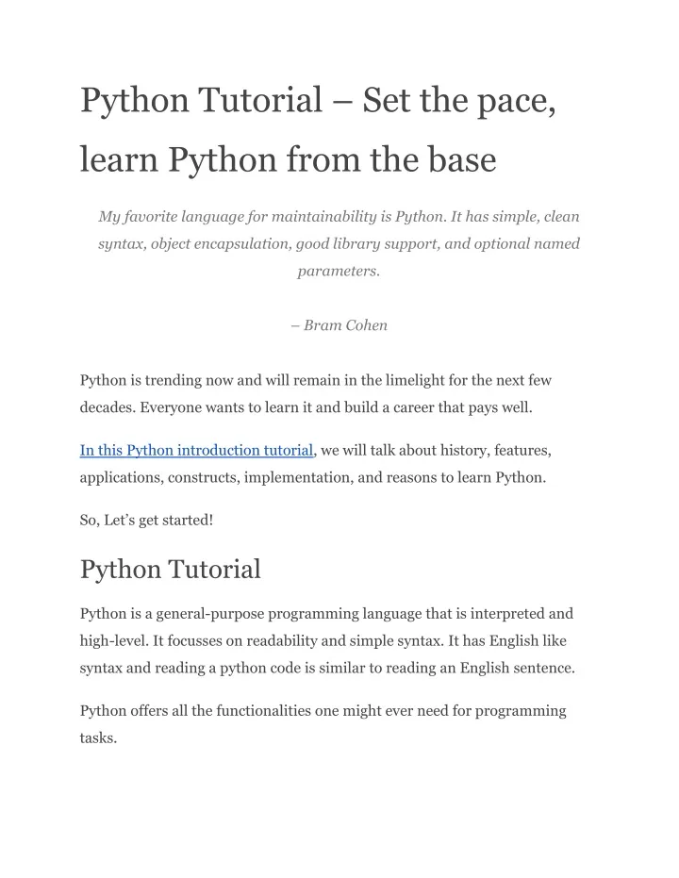This screenshot has height=878, width=679.
Task: Click the sentence 'Python offers all the functionalities'
Action: coord(323,724)
